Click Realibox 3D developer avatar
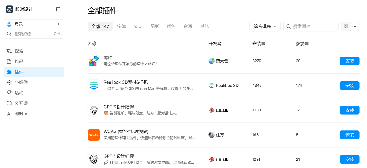The height and width of the screenshot is (168, 367). click(x=212, y=86)
